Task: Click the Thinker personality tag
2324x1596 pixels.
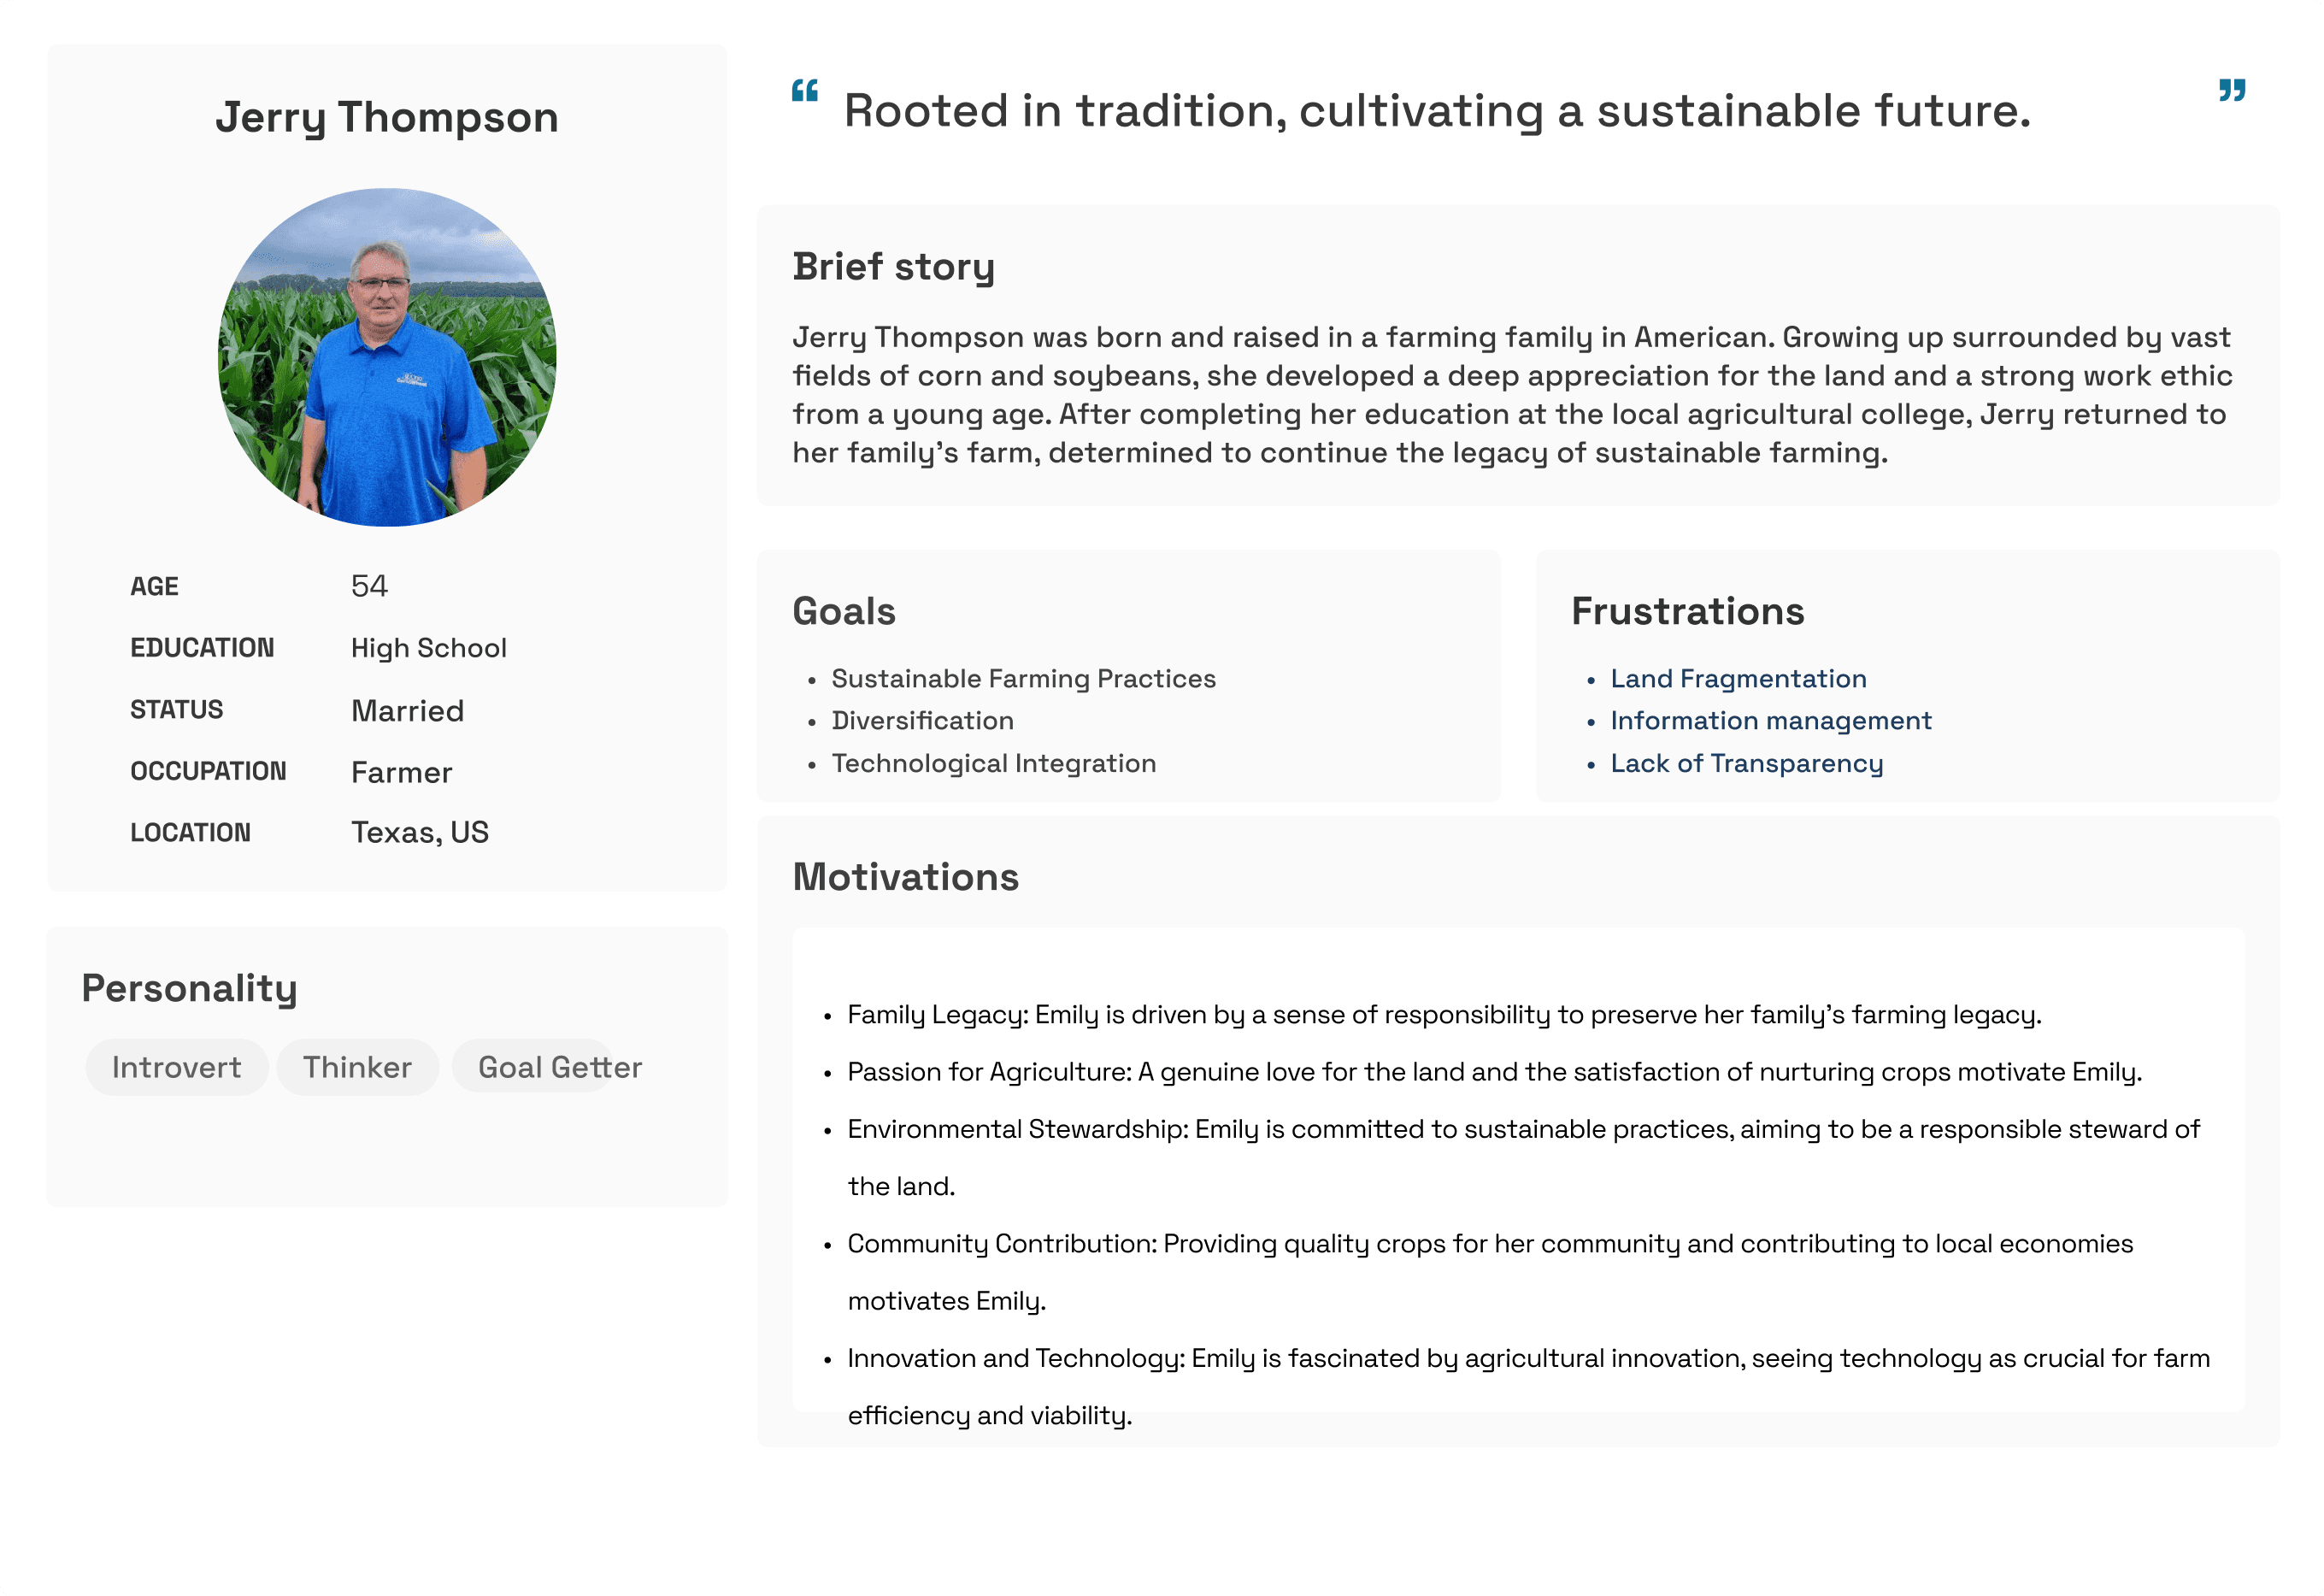Action: [358, 1067]
